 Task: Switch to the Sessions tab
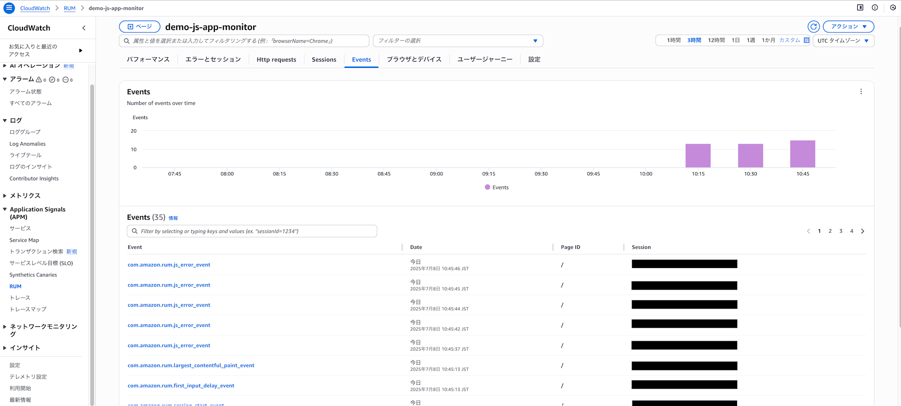click(324, 59)
